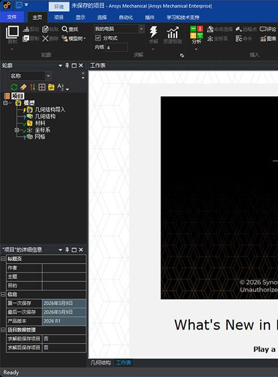The height and width of the screenshot is (377, 278).
Task: Click the Environment (环境) contextual tab
Action: click(x=58, y=6)
